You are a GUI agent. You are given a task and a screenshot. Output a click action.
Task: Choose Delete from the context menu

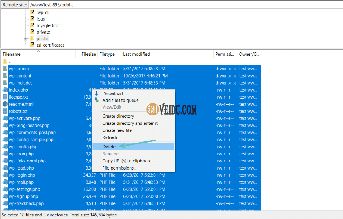click(x=109, y=147)
